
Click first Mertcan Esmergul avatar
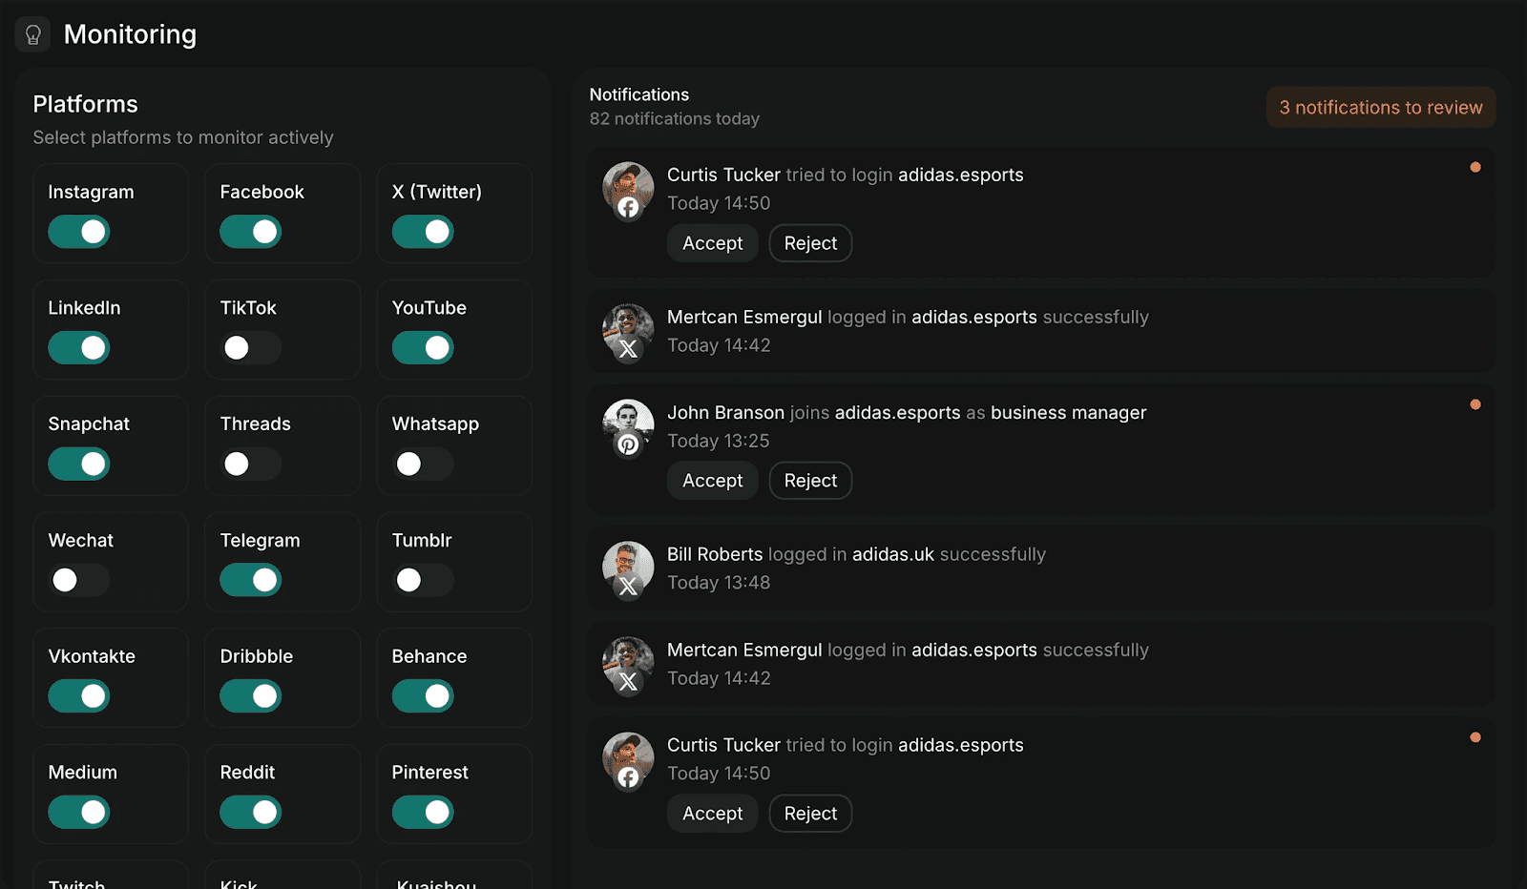pos(628,329)
